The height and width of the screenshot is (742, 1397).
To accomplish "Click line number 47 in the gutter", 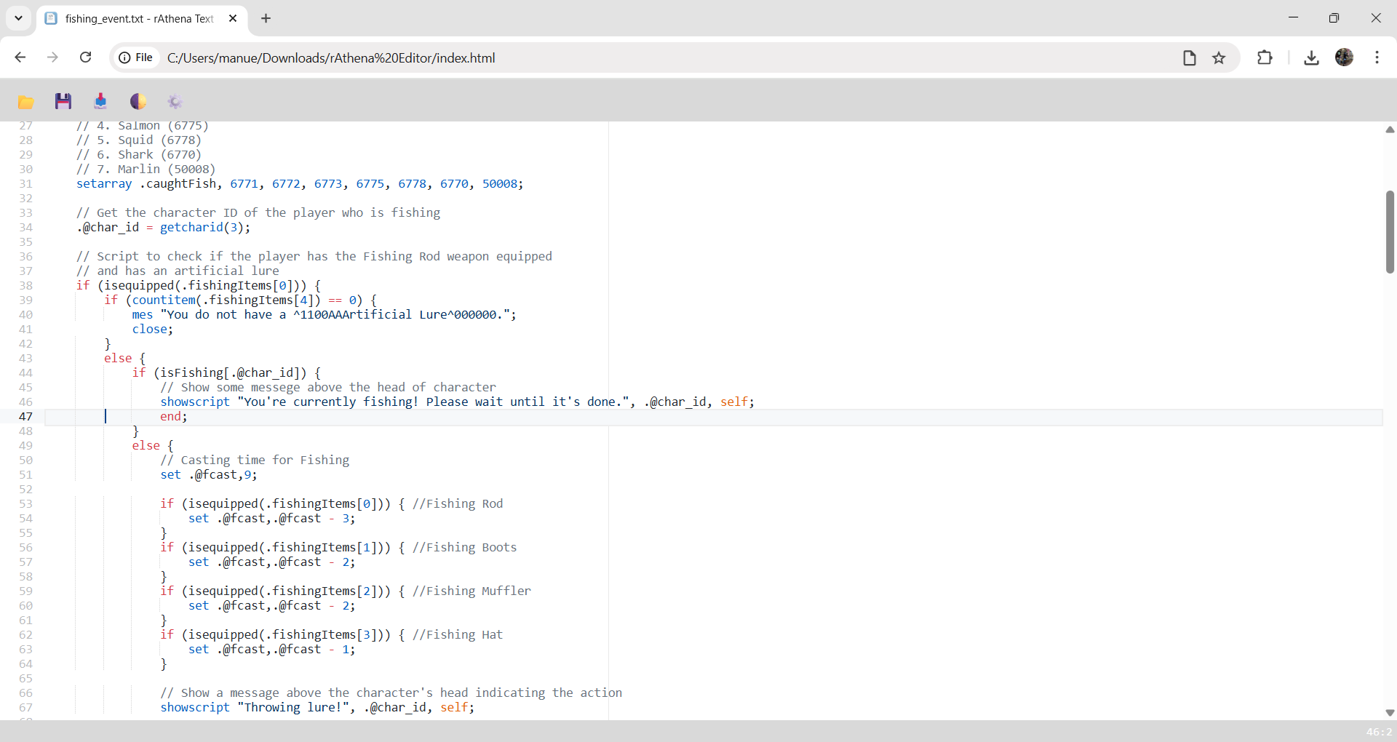I will tap(25, 416).
